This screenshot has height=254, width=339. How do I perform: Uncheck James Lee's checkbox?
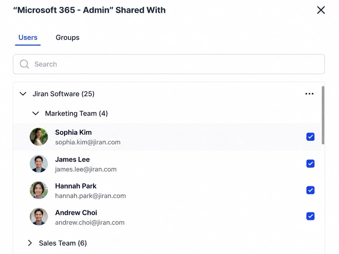(310, 164)
